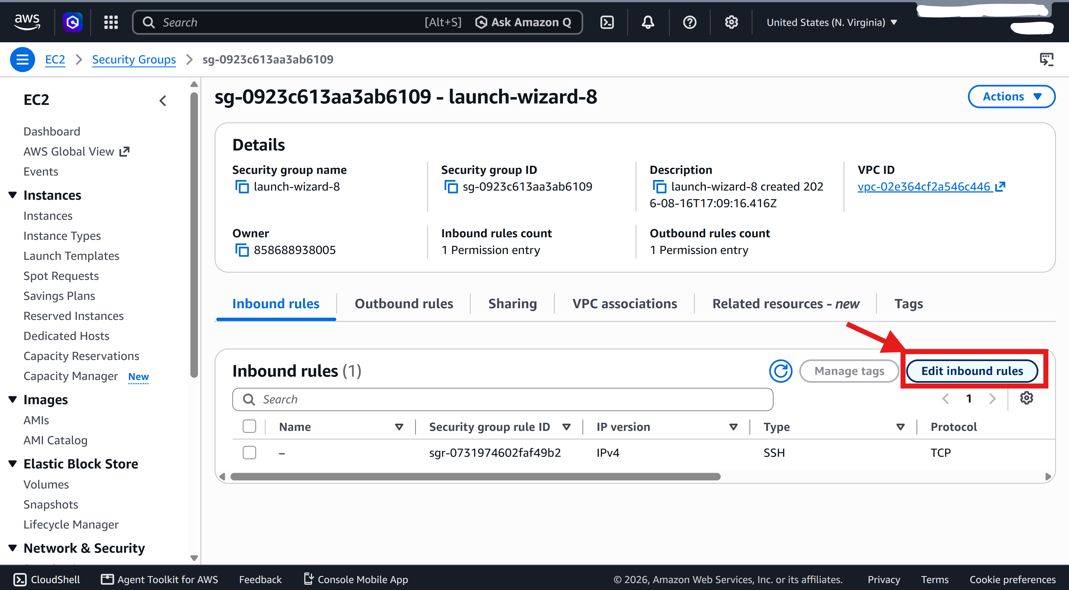Image resolution: width=1069 pixels, height=590 pixels.
Task: Click the Amazon Q purple hexagon icon
Action: [x=73, y=22]
